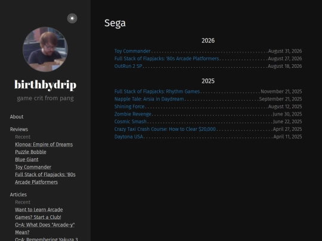322x241 pixels.
Task: Open the Shining Force post
Action: [x=129, y=107]
